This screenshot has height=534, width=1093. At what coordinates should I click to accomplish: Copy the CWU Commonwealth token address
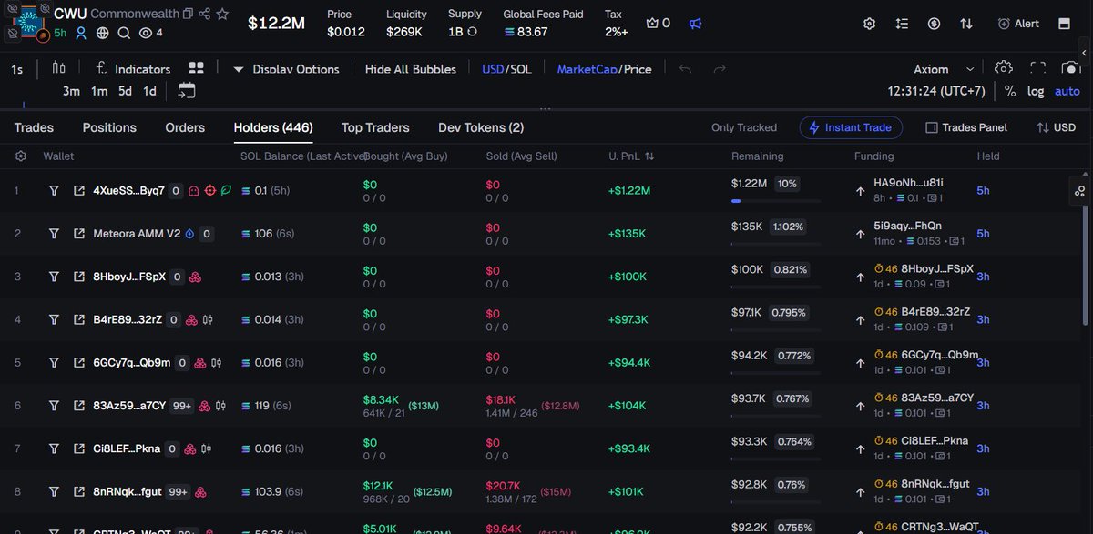188,14
